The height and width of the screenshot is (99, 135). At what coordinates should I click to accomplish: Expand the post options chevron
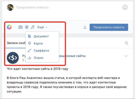pyautogui.click(x=126, y=56)
